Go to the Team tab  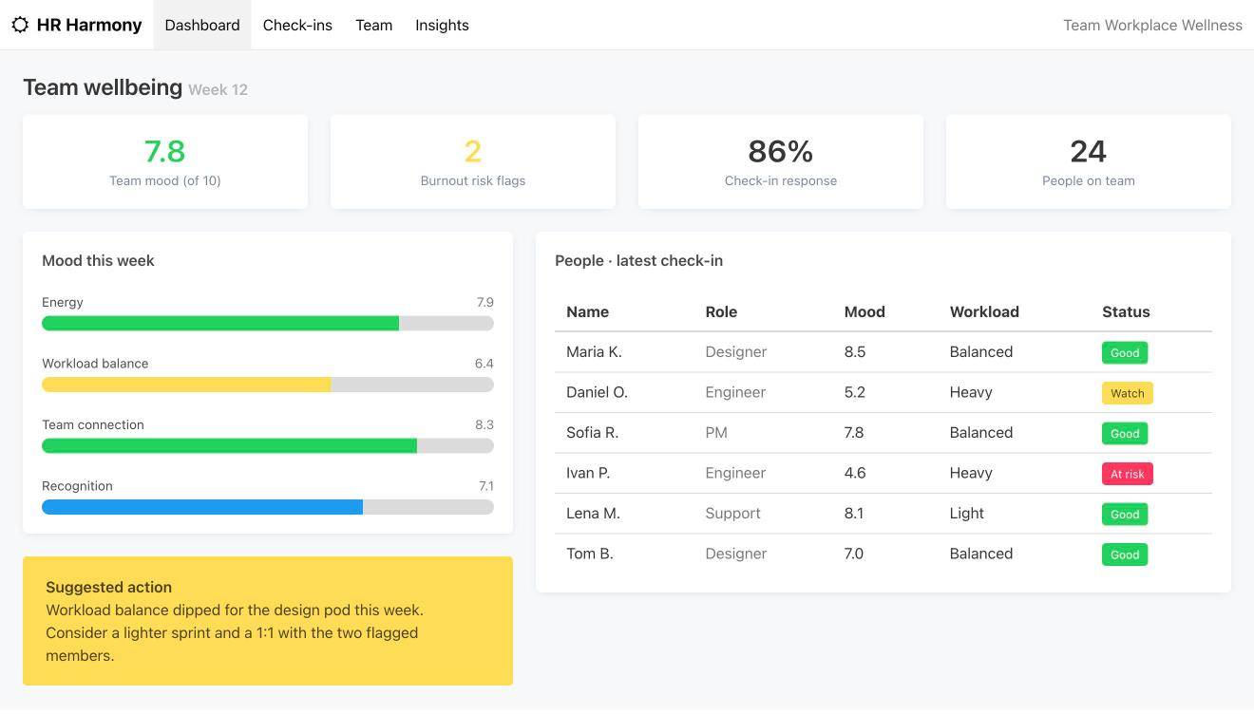374,26
